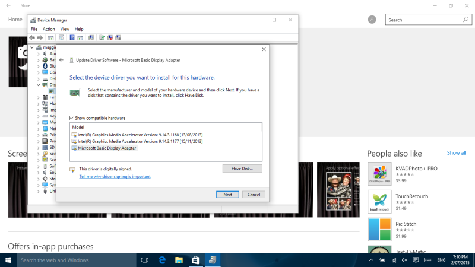Image resolution: width=475 pixels, height=267 pixels.
Task: Click the security key icon in device tree
Action: [x=45, y=154]
